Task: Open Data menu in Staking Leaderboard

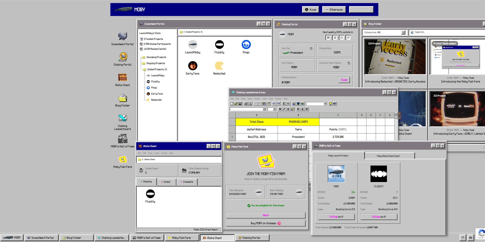Action: 271,99
